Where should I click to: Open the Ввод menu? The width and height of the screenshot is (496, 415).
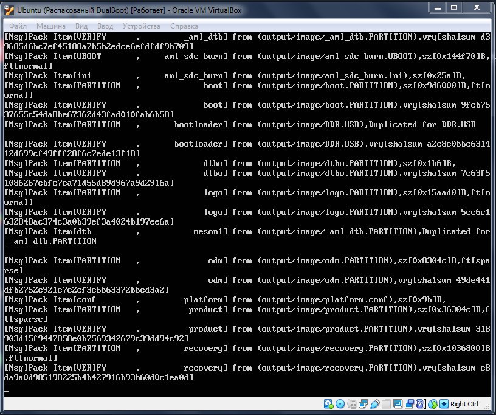[105, 26]
